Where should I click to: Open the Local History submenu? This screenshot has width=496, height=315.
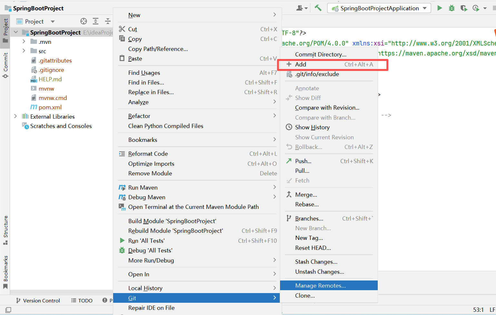(x=198, y=288)
